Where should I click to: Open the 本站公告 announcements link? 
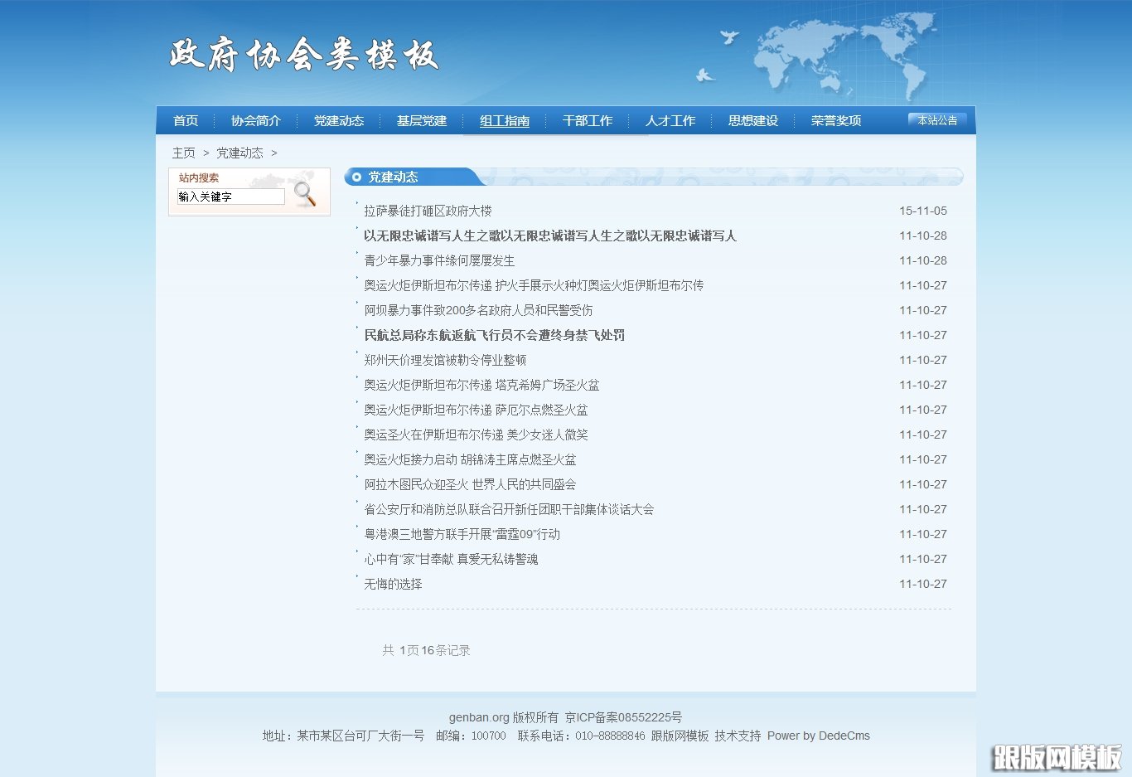pos(937,119)
